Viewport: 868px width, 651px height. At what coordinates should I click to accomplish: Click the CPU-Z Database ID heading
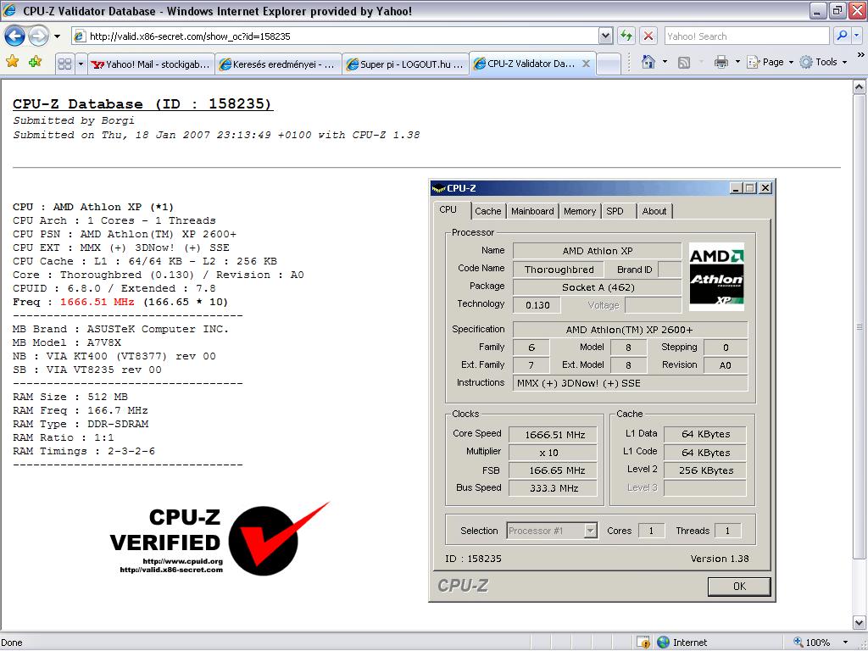tap(142, 104)
